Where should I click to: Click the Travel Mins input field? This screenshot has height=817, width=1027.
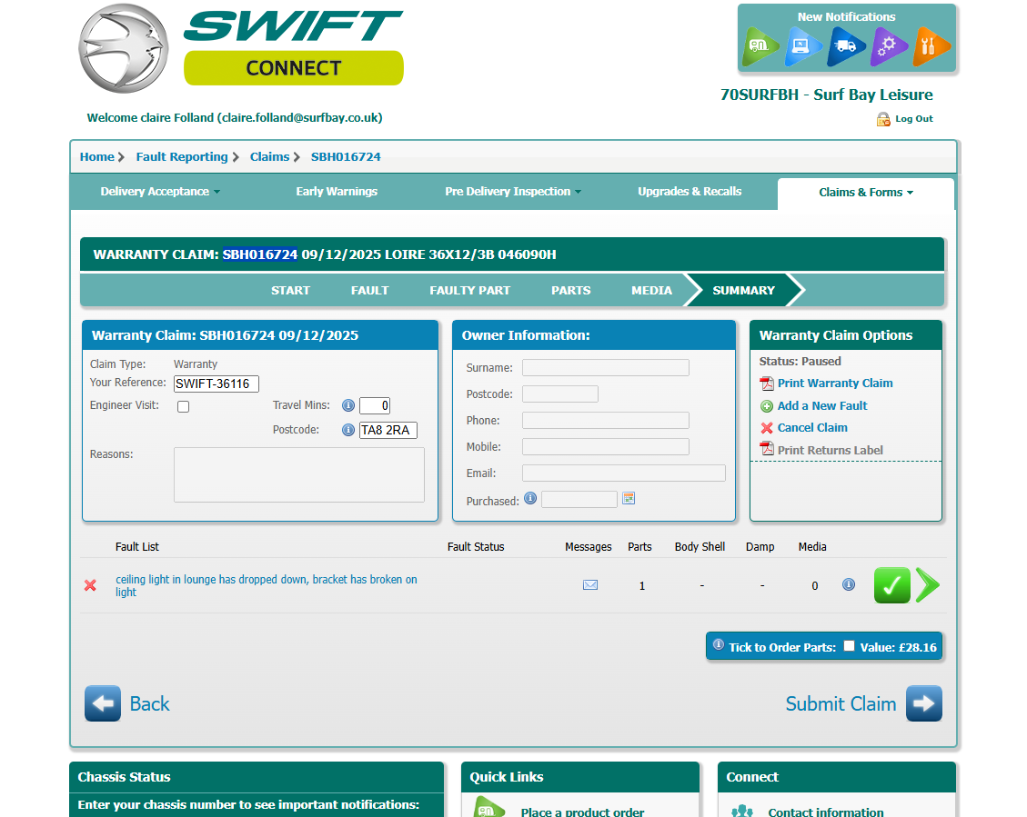pyautogui.click(x=375, y=405)
